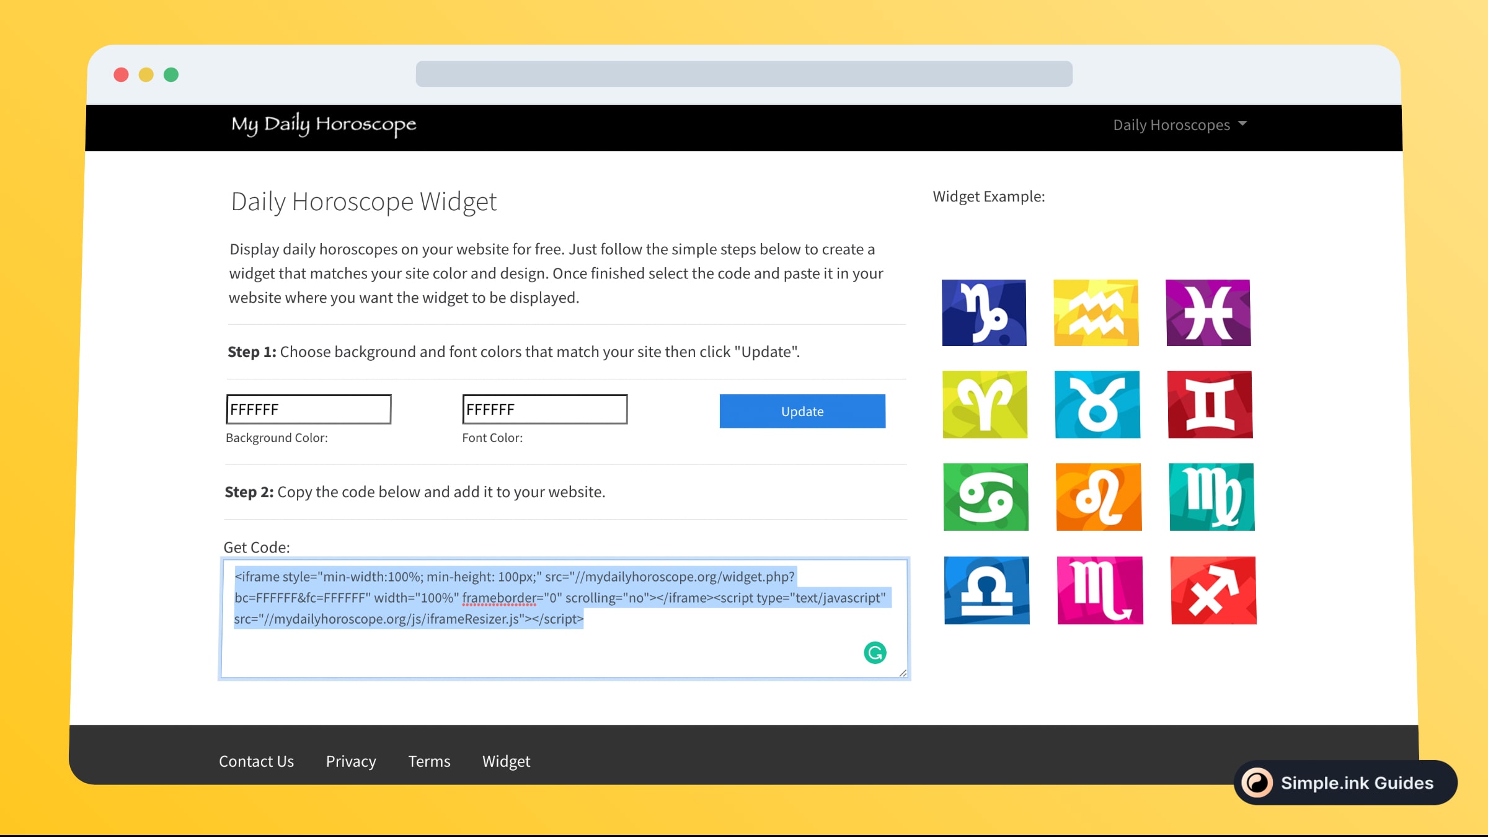Click the browser address bar
Viewport: 1488px width, 837px height.
(744, 74)
